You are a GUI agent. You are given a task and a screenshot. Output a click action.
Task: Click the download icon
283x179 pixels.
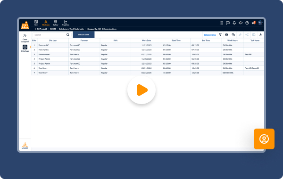(261, 35)
